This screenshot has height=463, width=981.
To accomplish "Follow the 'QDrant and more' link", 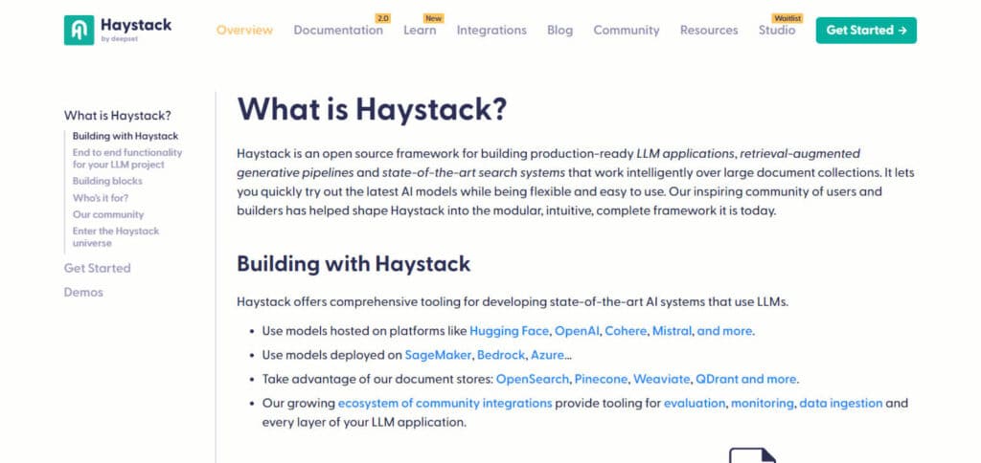I will pos(745,379).
